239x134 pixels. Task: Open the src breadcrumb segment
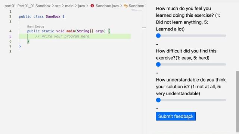pos(58,6)
